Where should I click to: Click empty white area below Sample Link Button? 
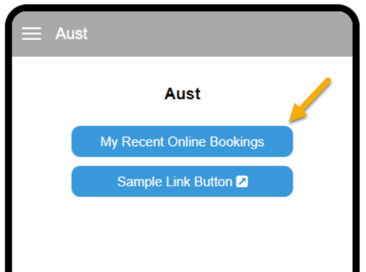[x=182, y=234]
